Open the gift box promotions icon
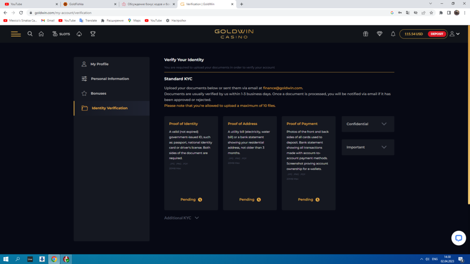This screenshot has width=470, height=264. 366,34
